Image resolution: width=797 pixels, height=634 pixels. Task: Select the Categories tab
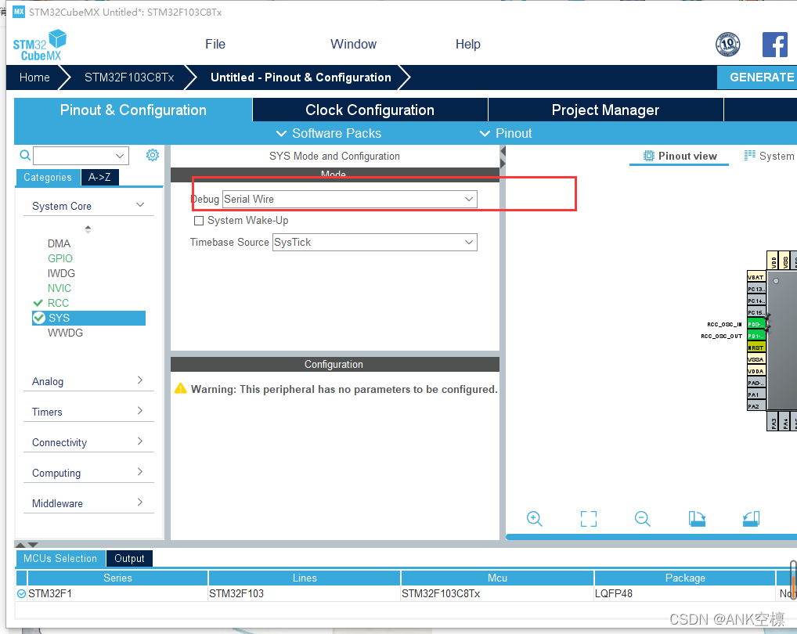[48, 178]
